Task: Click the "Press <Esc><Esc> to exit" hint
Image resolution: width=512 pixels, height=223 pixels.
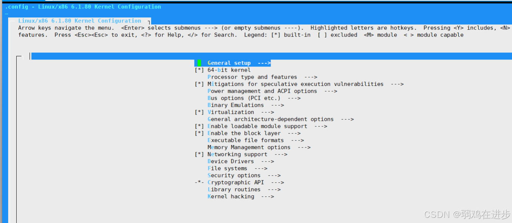Action: [96, 35]
